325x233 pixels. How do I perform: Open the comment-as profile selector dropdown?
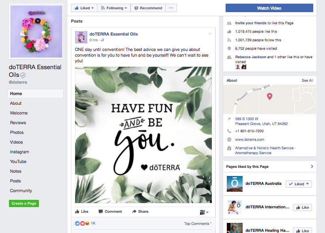coord(204,212)
